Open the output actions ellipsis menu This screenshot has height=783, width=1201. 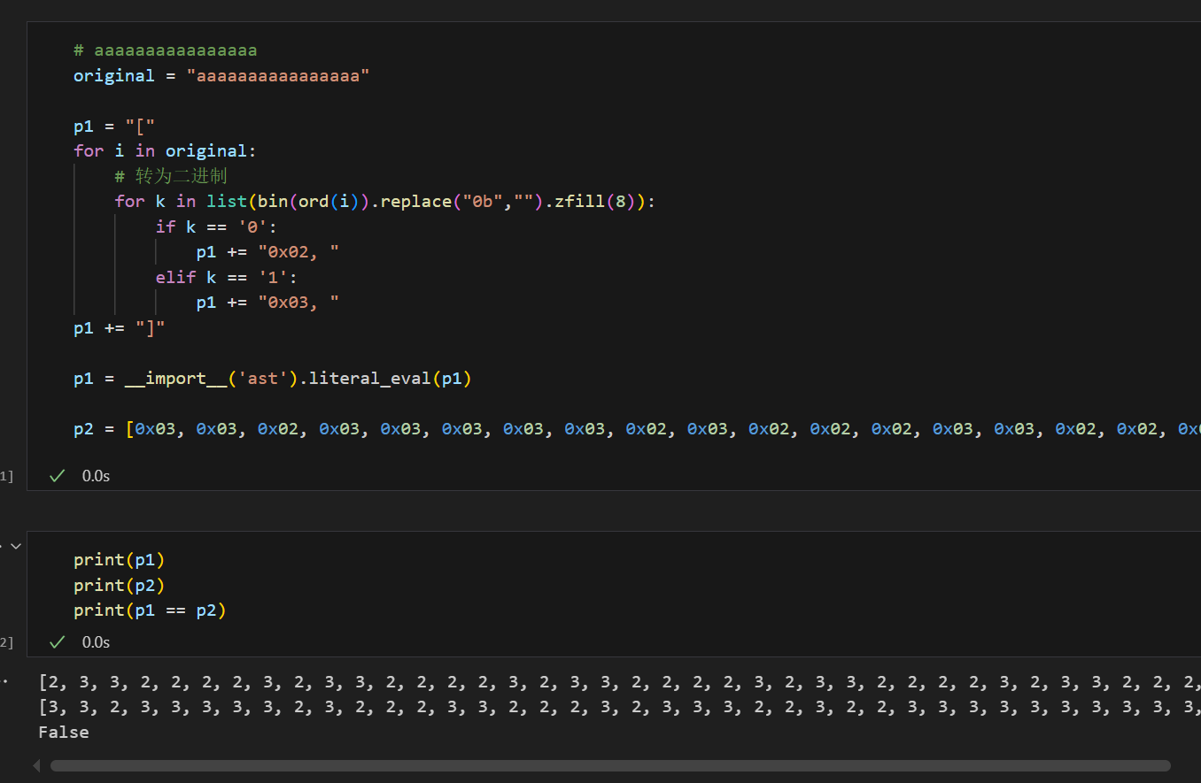point(6,682)
